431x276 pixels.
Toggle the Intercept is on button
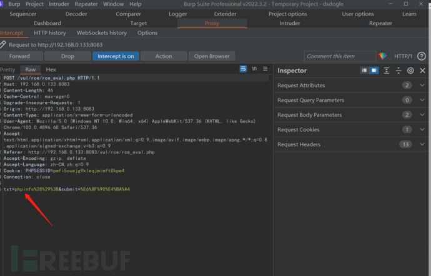coord(116,56)
